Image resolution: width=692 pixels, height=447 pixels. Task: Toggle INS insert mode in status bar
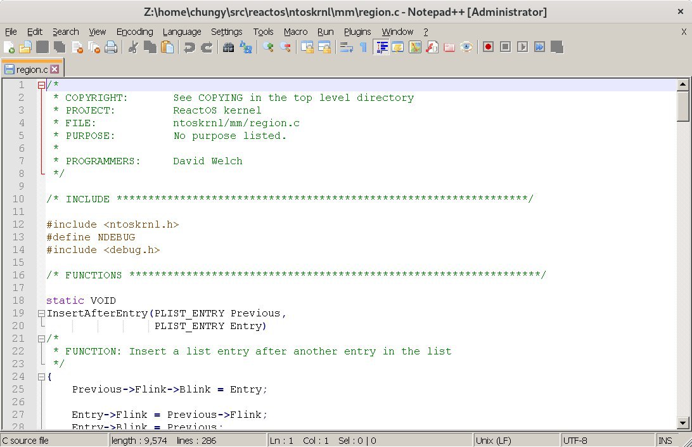pyautogui.click(x=665, y=441)
